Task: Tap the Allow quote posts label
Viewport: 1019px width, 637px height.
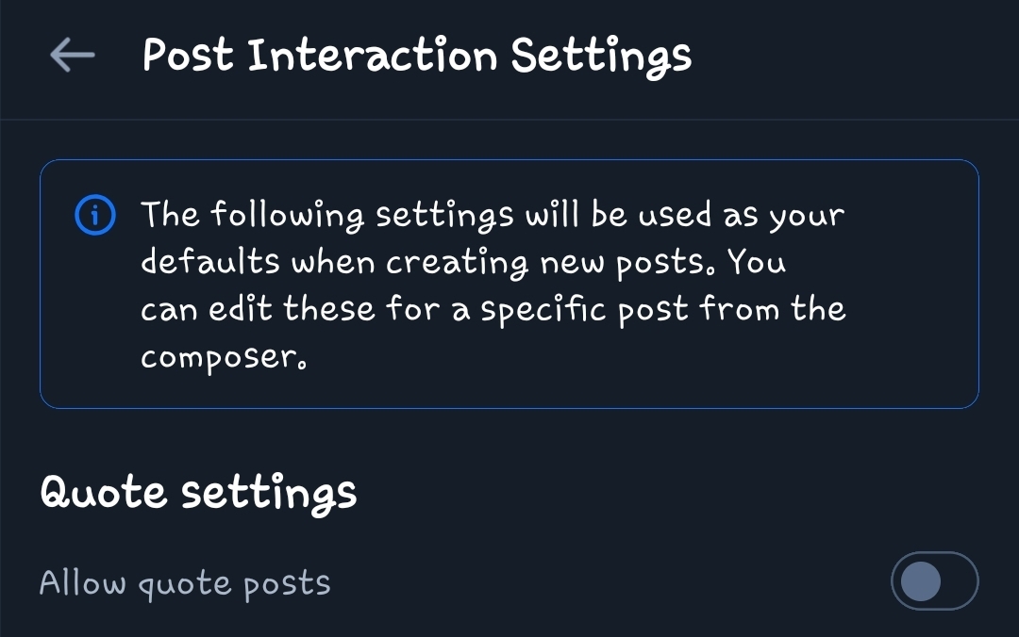Action: tap(185, 584)
